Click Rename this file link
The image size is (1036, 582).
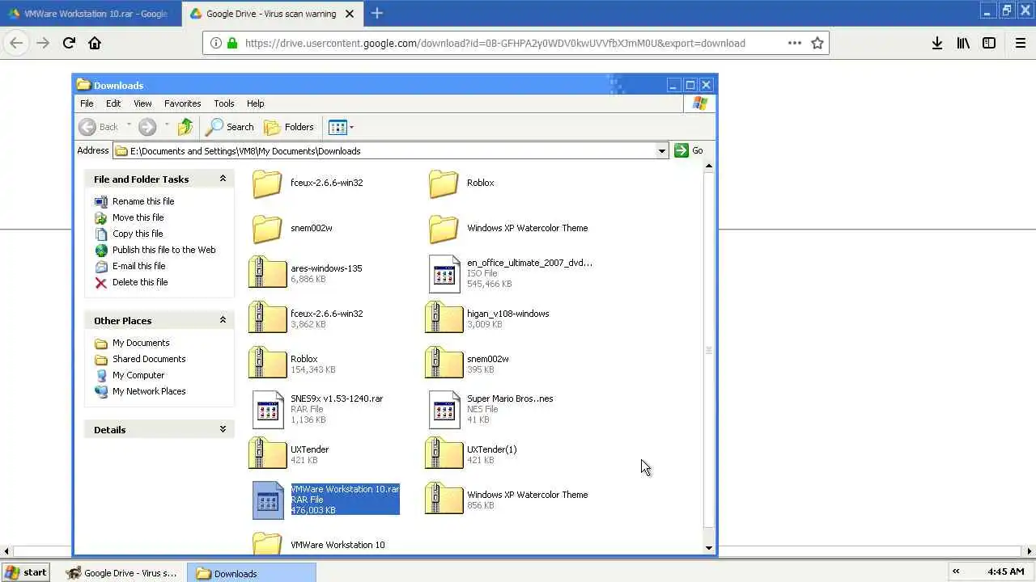(143, 201)
